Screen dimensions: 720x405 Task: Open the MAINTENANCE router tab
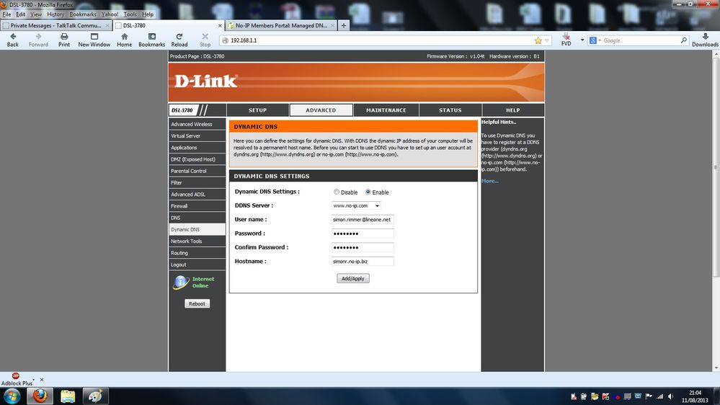[x=386, y=110]
